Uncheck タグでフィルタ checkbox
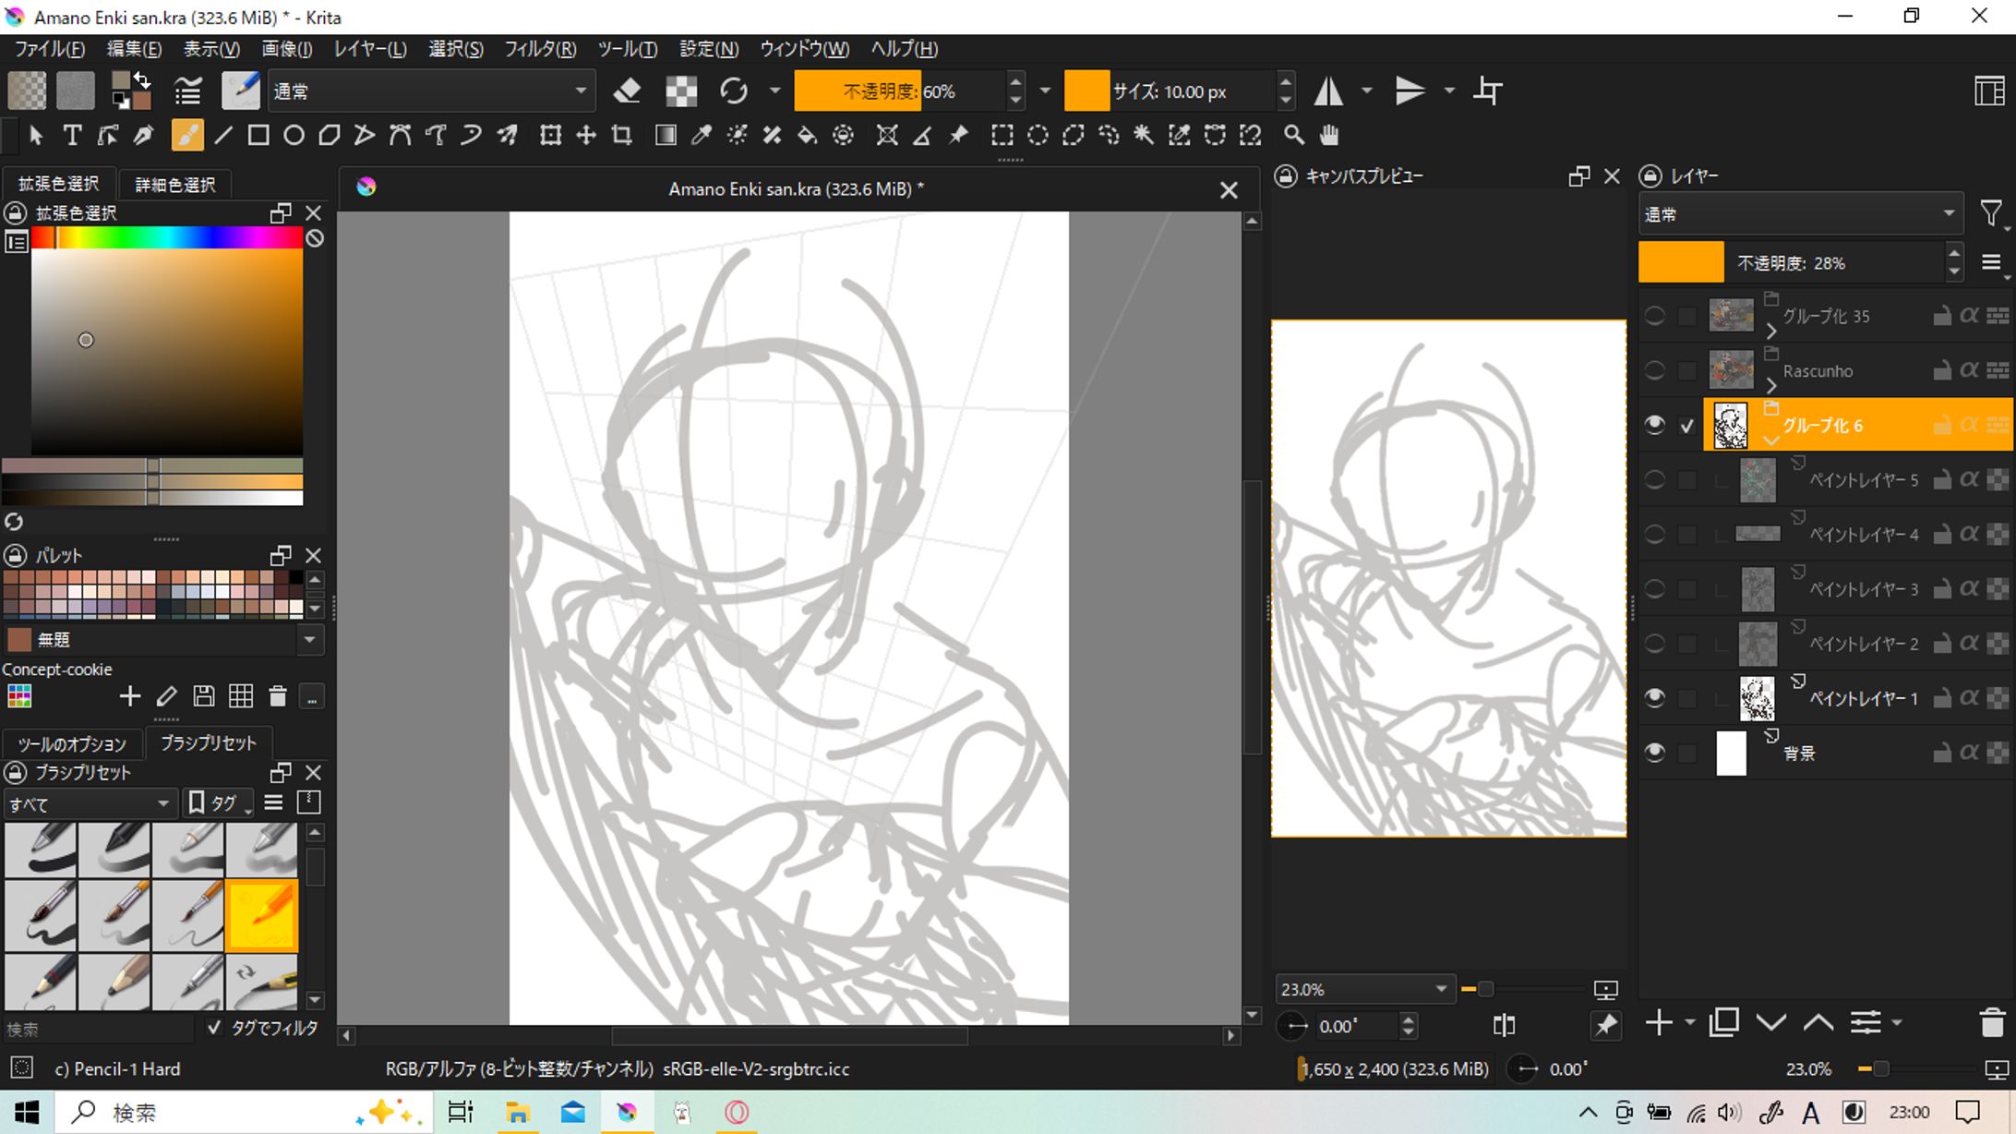Image resolution: width=2016 pixels, height=1134 pixels. [x=214, y=1028]
